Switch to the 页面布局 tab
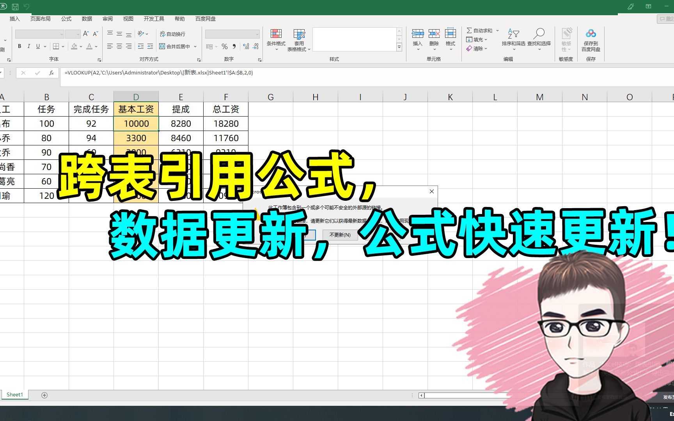This screenshot has width=674, height=421. click(41, 19)
